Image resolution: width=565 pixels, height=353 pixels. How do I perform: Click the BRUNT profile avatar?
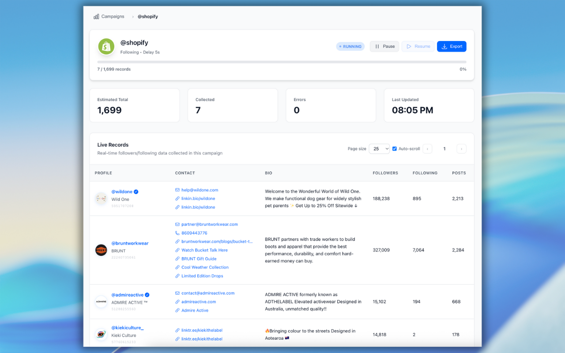[x=101, y=250]
